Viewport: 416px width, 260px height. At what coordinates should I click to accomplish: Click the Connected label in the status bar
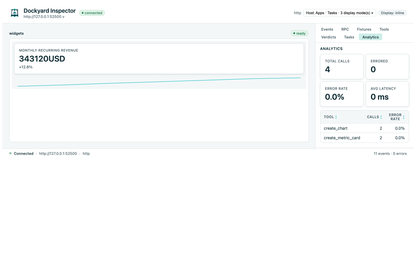pos(24,153)
